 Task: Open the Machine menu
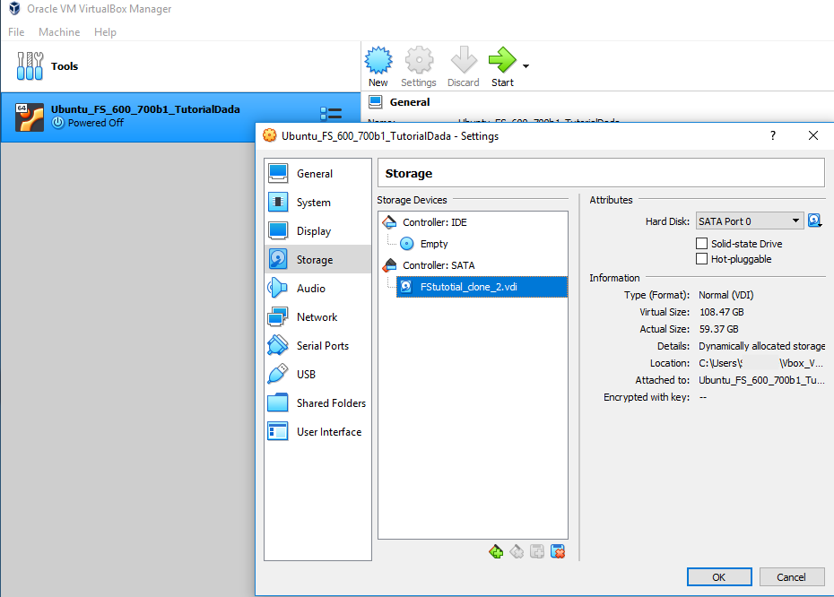click(59, 32)
